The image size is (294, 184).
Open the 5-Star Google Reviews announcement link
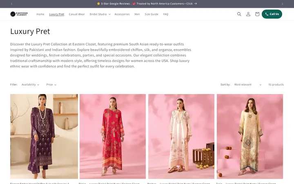tap(147, 4)
